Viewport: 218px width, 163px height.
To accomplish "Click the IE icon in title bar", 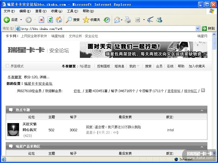I will tap(4, 4).
